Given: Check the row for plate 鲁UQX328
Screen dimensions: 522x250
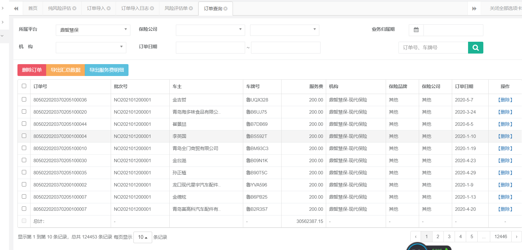Looking at the screenshot, I should coord(24,99).
